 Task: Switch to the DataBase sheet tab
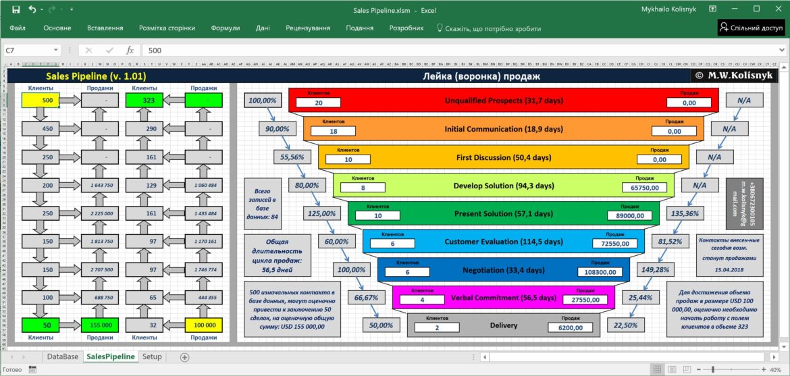click(x=63, y=356)
